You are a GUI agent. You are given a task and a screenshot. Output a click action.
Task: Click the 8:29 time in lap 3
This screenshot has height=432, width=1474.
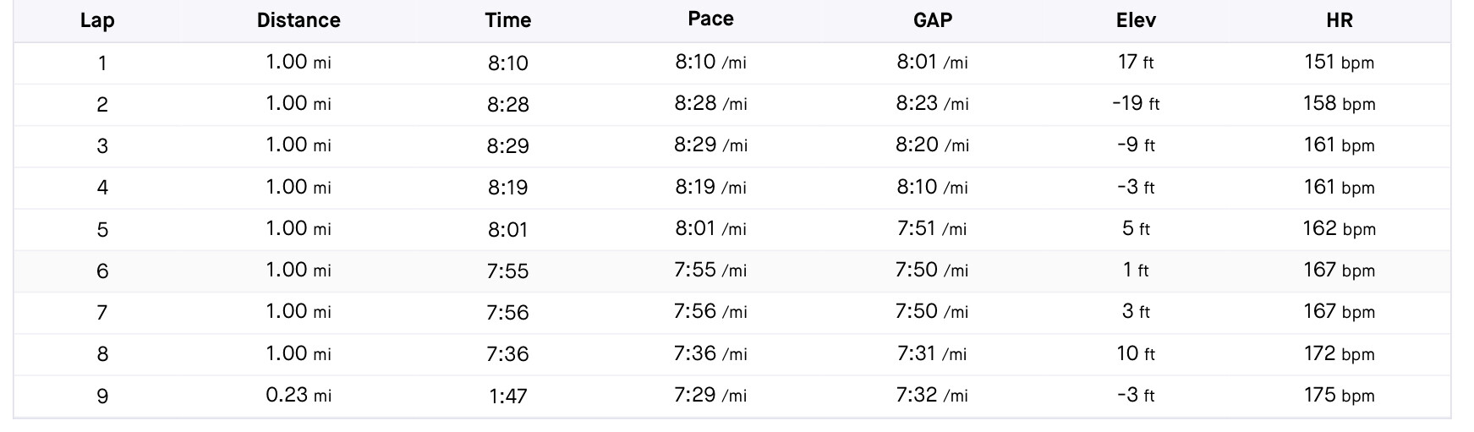coord(508,146)
